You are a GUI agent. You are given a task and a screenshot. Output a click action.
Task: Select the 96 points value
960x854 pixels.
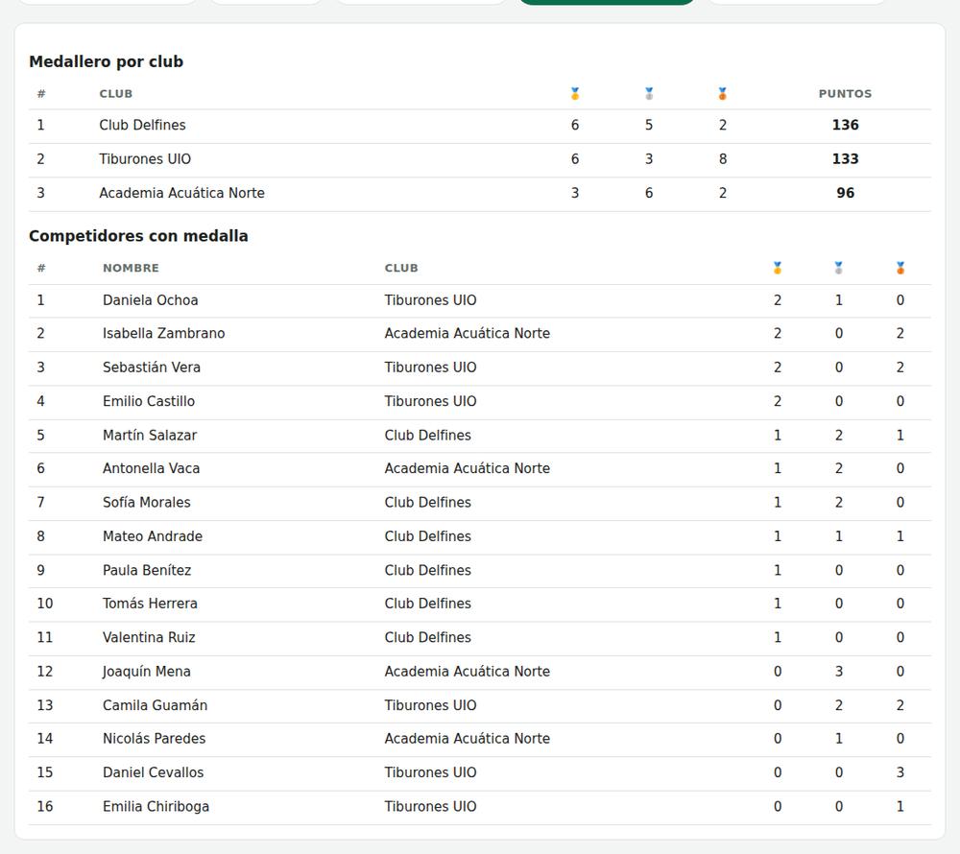[845, 193]
